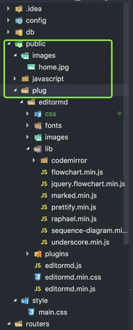Select the green css folder label
Image resolution: width=133 pixels, height=330 pixels.
pyautogui.click(x=51, y=114)
